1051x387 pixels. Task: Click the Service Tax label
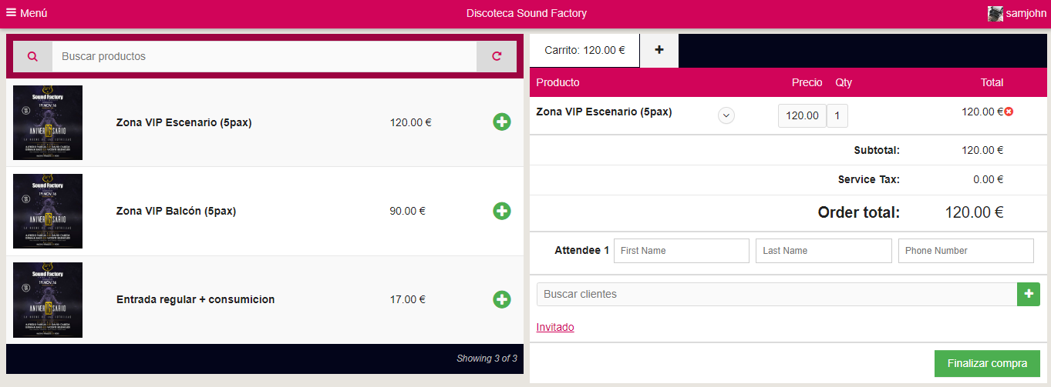tap(869, 180)
